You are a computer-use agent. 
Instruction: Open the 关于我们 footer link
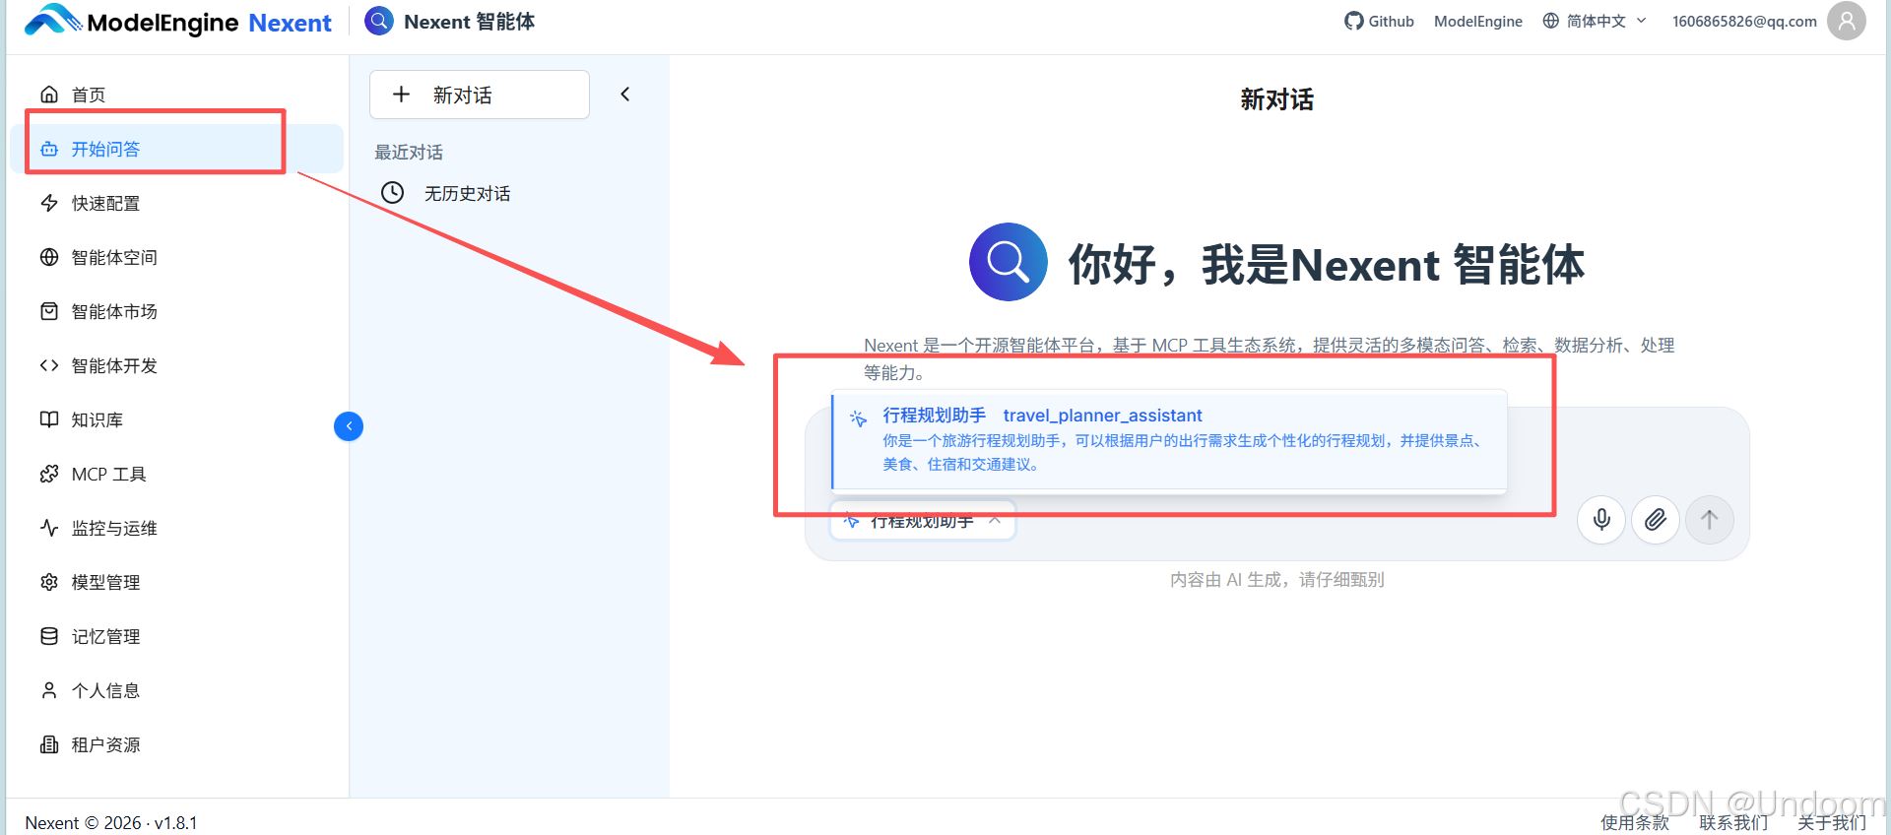pos(1832,822)
